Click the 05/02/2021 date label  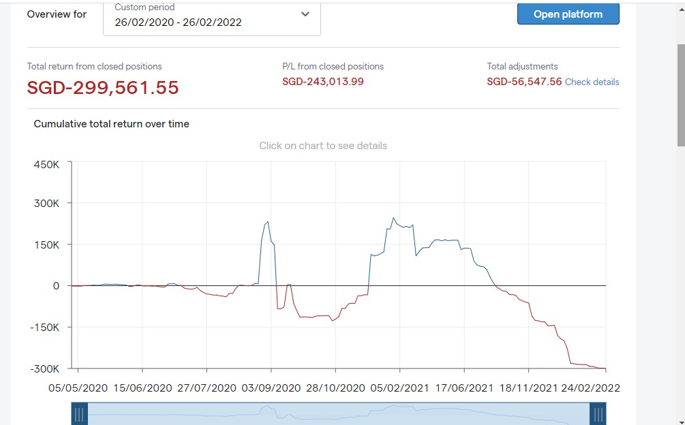(399, 388)
